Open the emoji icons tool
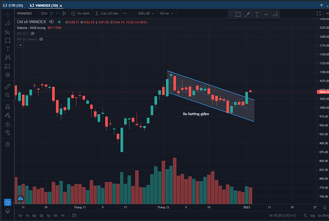Screen dimensions: 329x221 (x=8, y=75)
